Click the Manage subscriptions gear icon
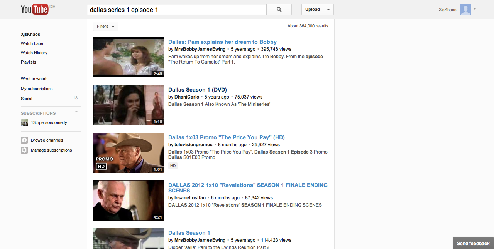This screenshot has width=494, height=249. [24, 150]
